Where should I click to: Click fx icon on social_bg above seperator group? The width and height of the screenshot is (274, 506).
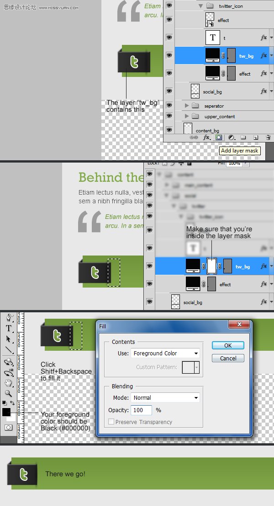click(x=263, y=91)
